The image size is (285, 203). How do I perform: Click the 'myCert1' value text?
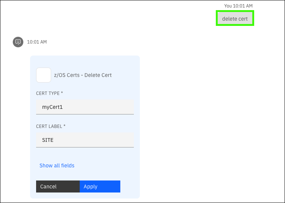coord(52,107)
